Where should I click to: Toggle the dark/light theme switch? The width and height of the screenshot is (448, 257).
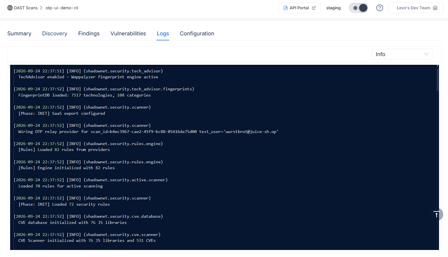click(x=359, y=8)
